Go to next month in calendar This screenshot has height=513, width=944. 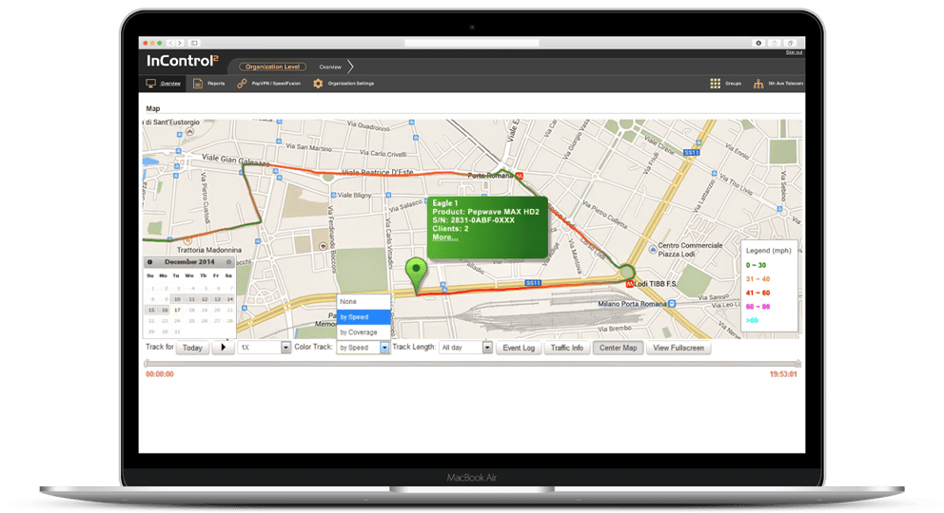click(x=228, y=262)
